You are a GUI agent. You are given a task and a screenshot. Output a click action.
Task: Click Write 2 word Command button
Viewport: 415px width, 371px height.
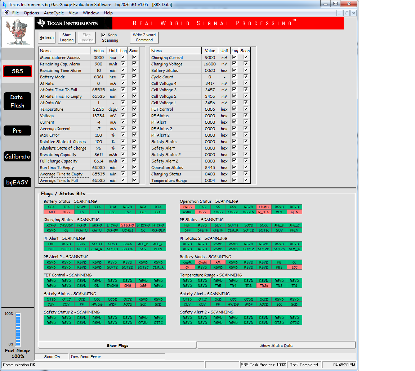click(144, 37)
